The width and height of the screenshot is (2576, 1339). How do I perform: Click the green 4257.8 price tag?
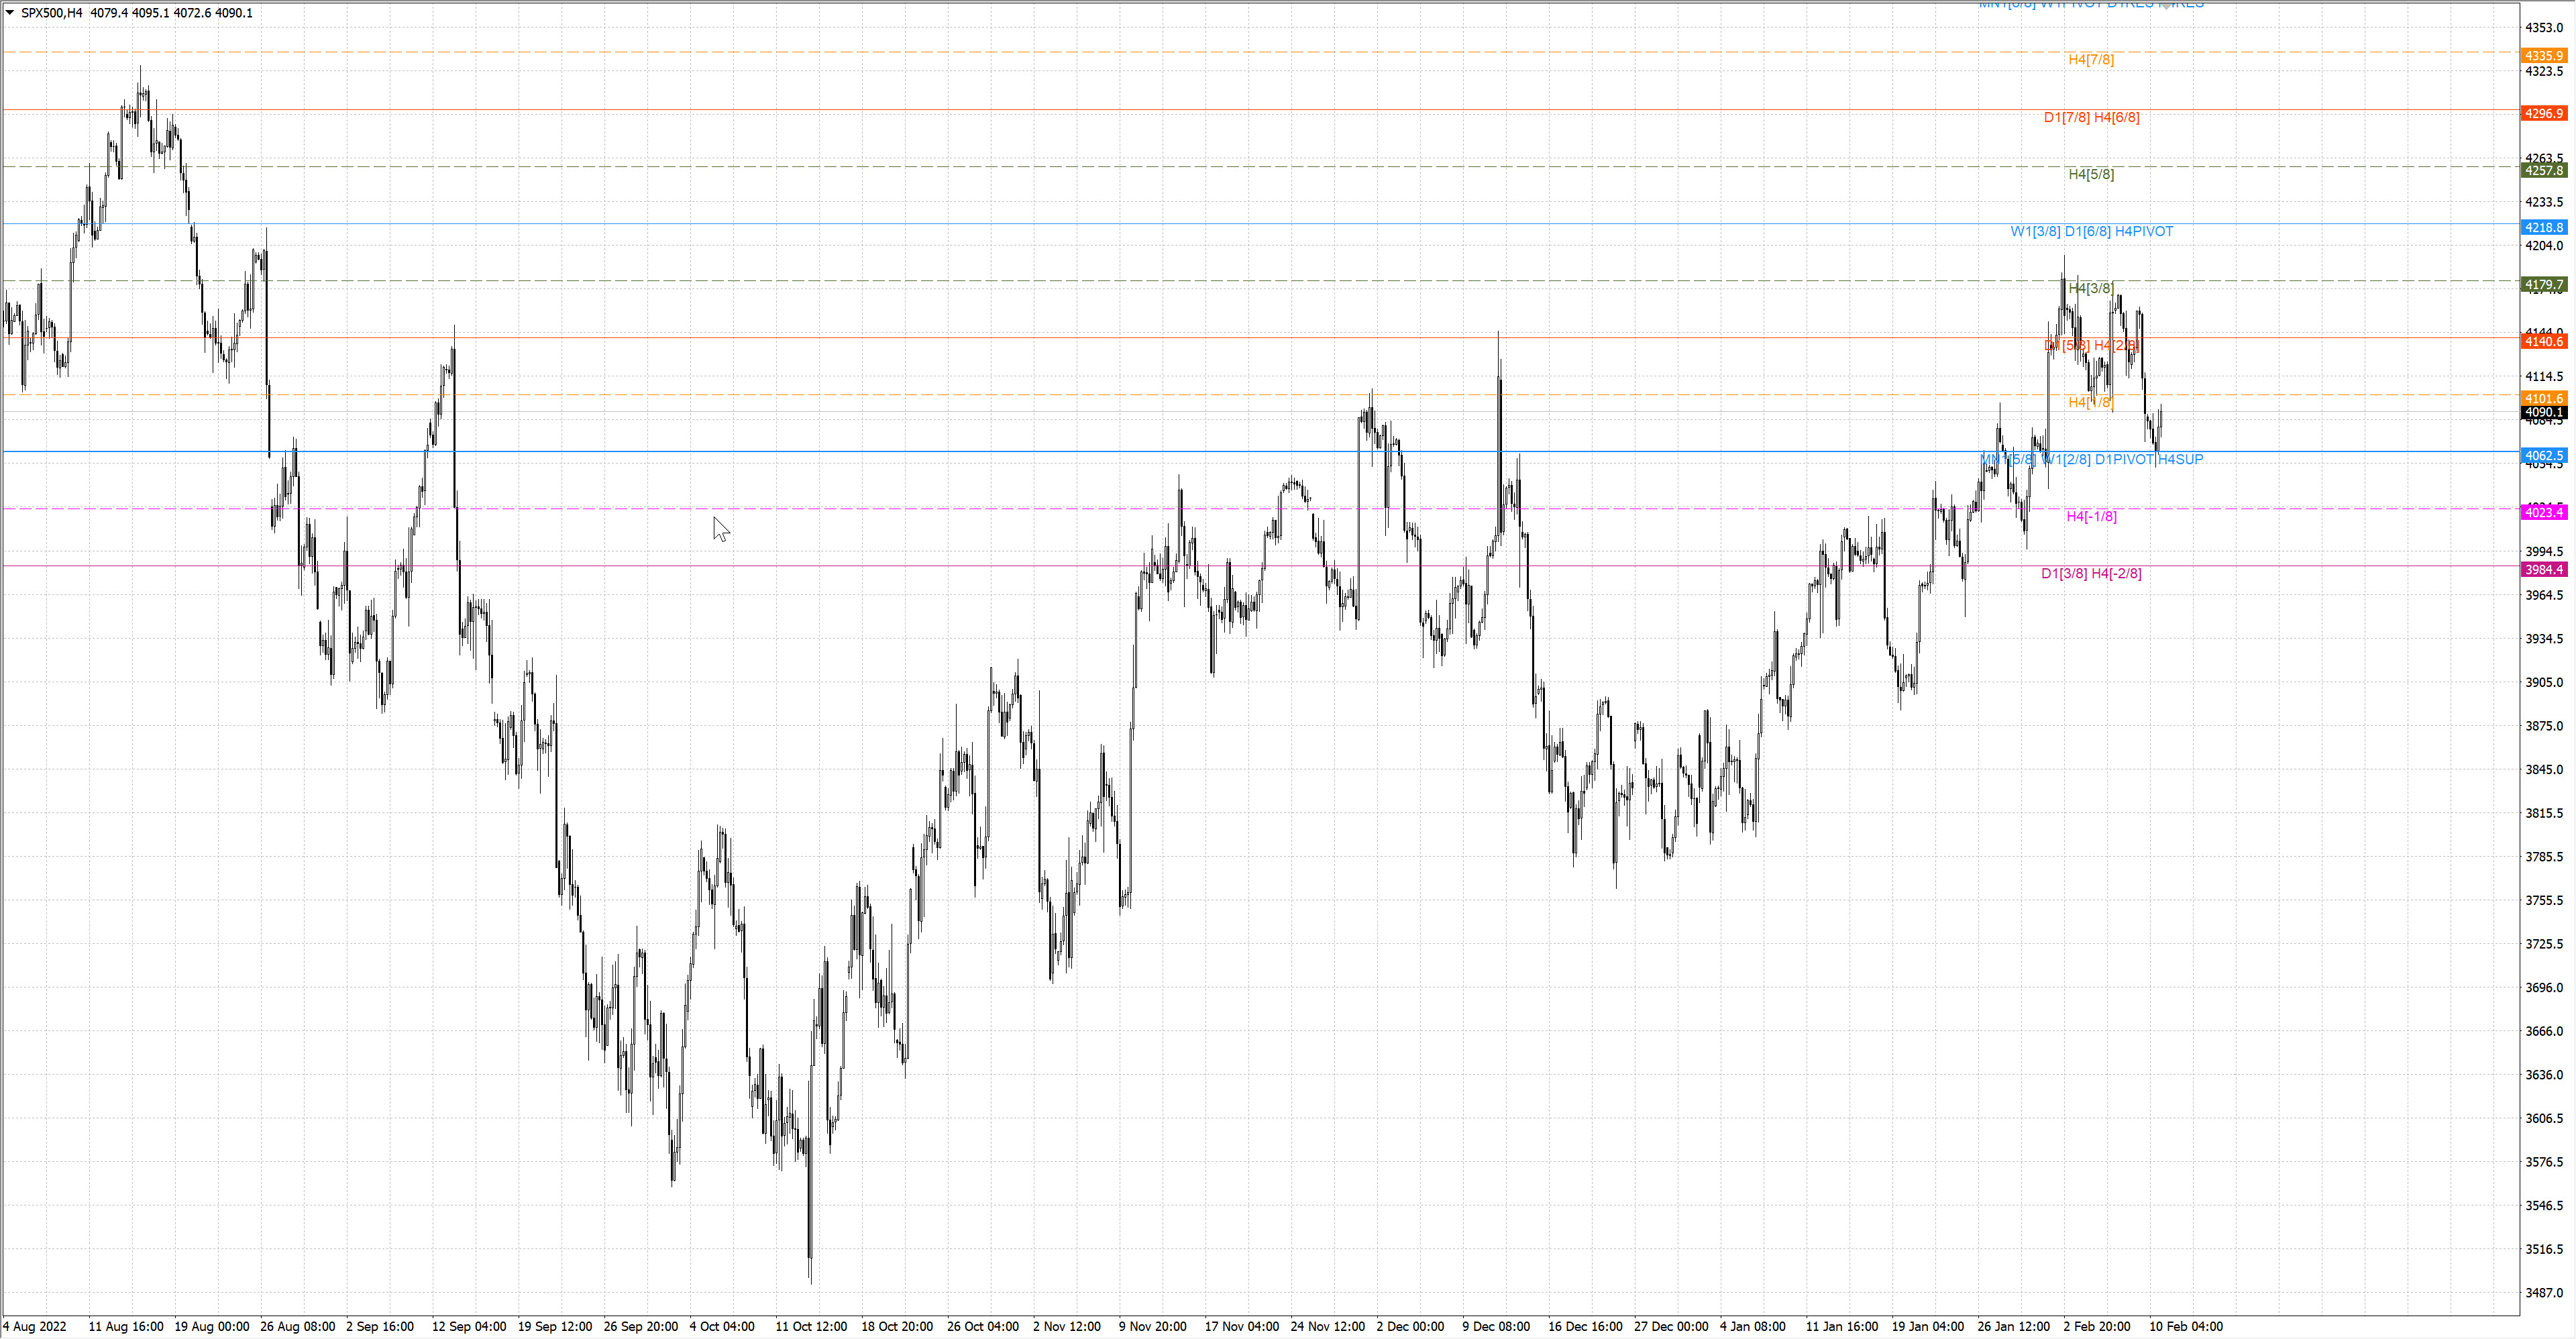[2543, 171]
